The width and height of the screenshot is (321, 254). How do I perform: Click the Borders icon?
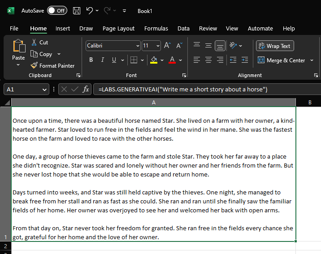coord(134,60)
